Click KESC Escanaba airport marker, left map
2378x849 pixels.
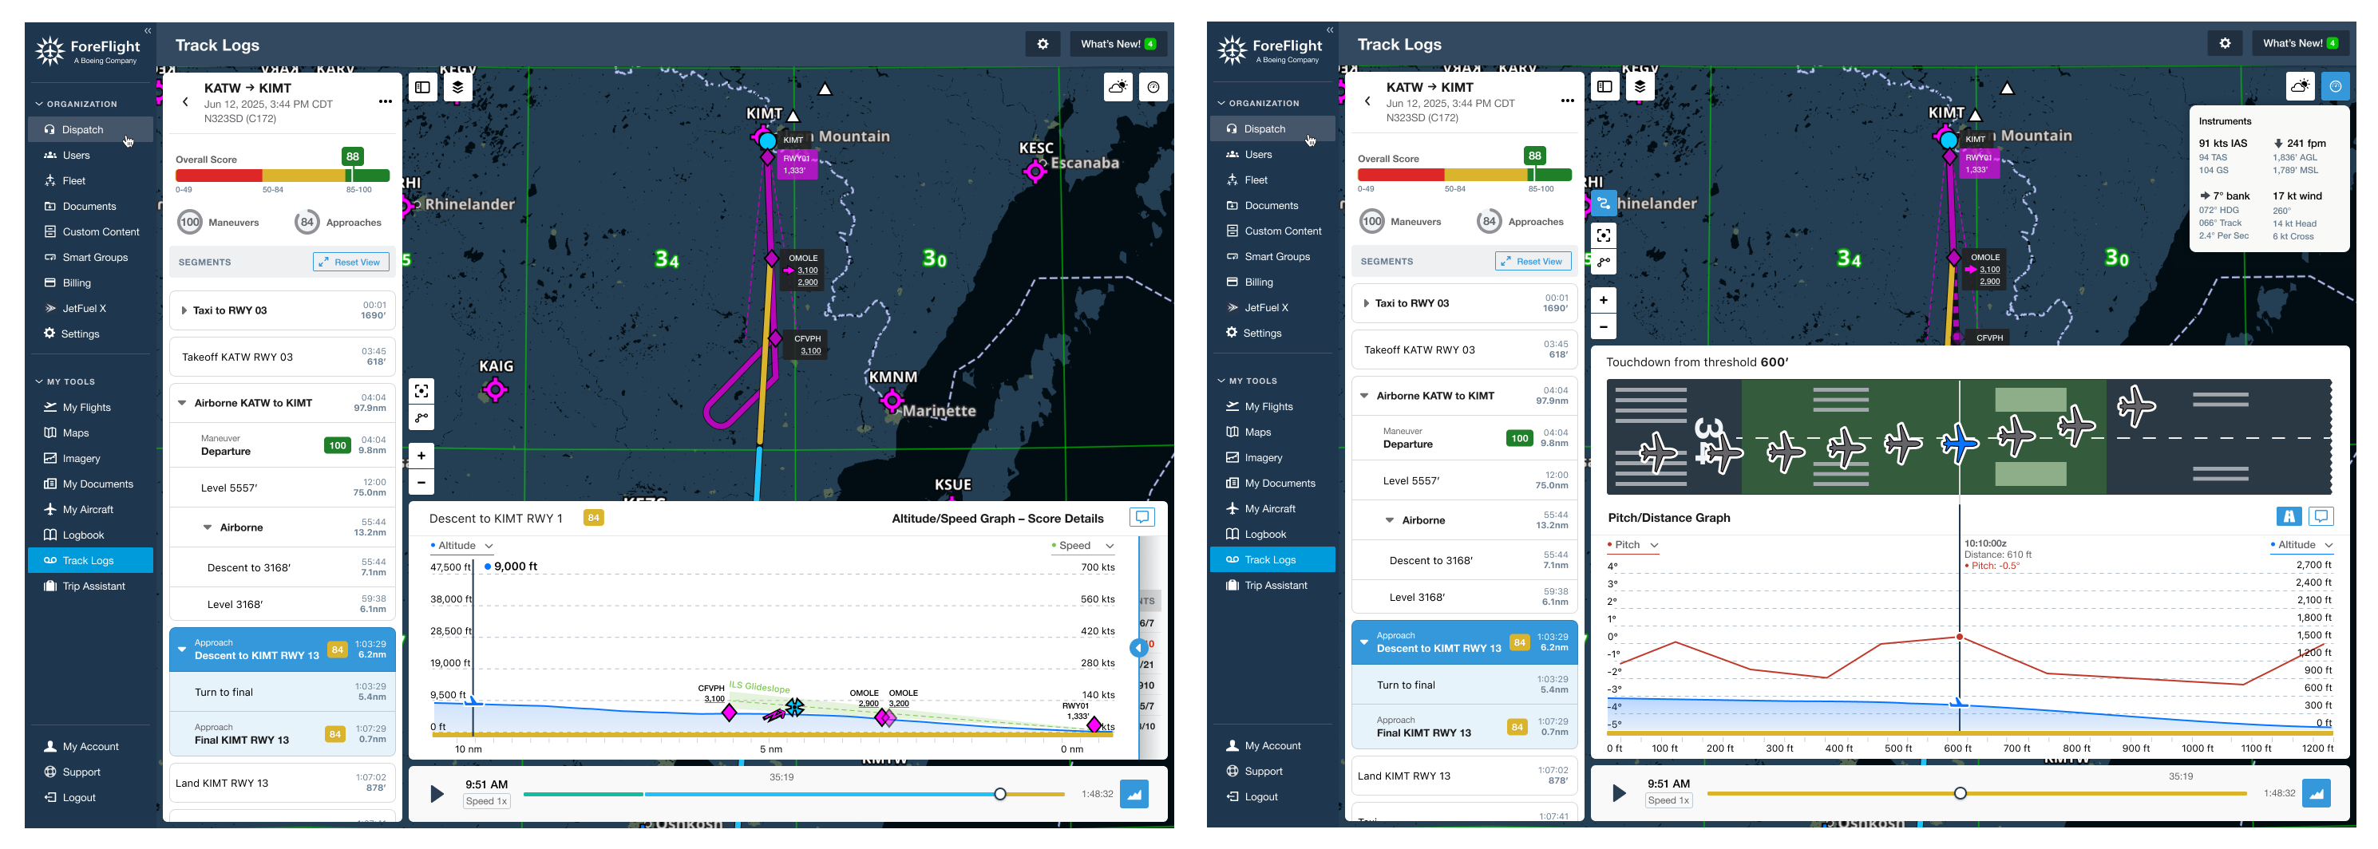tap(1035, 171)
